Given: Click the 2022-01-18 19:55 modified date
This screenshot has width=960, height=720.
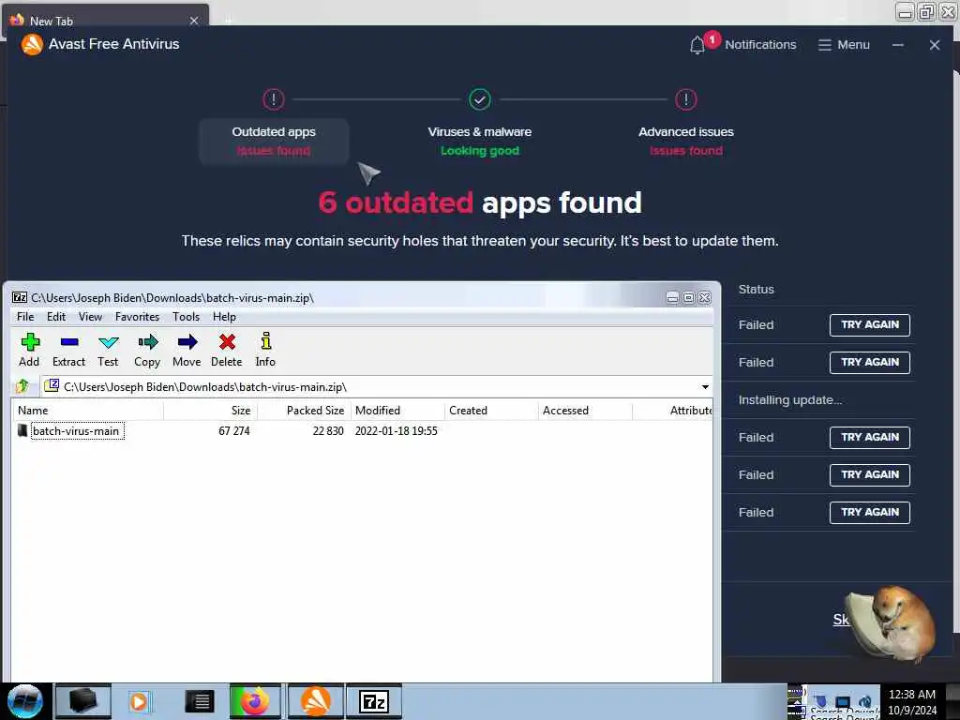Looking at the screenshot, I should (397, 431).
